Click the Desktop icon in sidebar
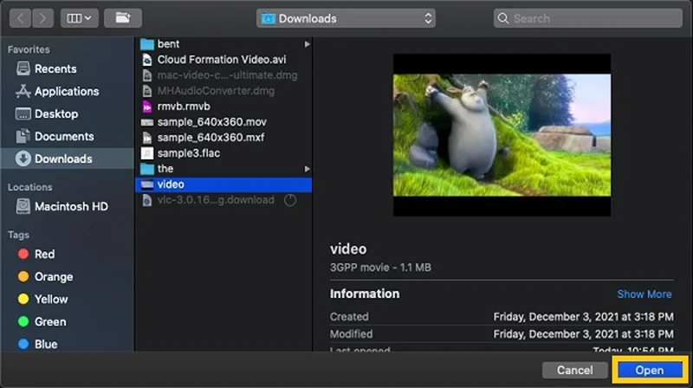 tap(23, 114)
